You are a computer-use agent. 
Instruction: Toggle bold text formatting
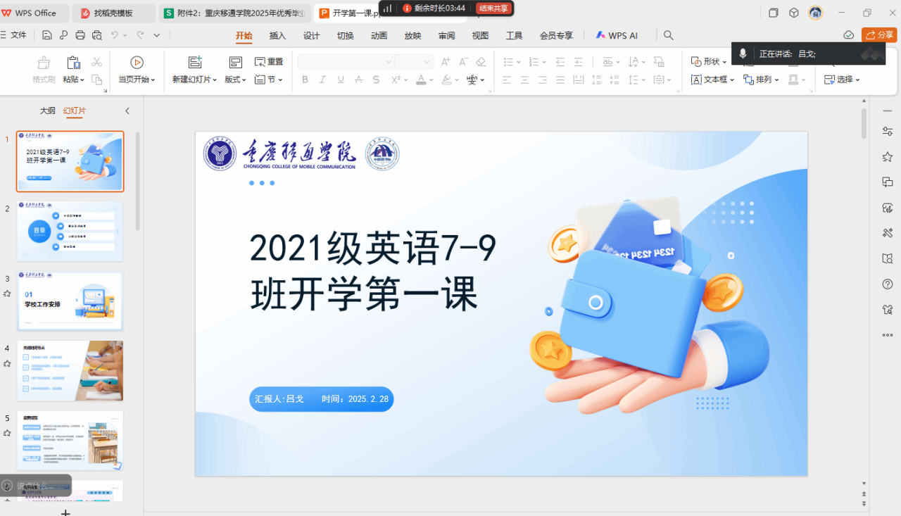click(x=305, y=80)
